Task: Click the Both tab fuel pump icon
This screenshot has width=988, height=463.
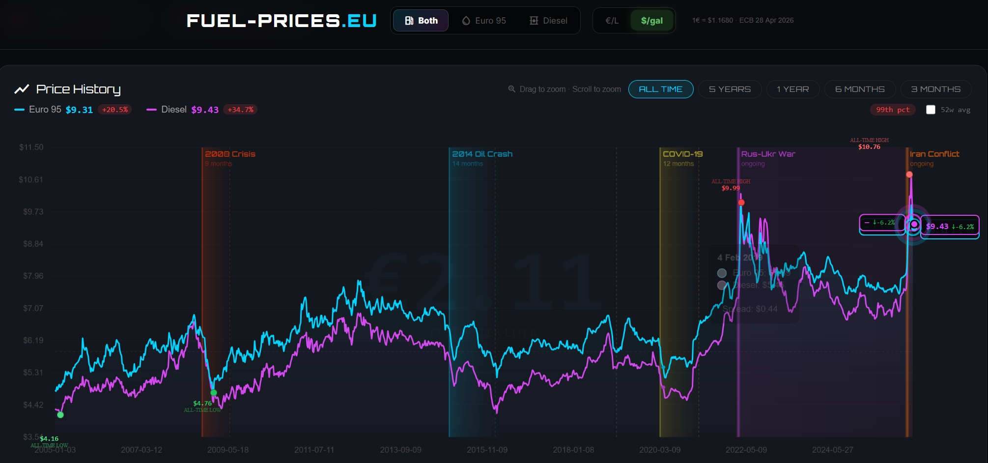Action: 409,21
